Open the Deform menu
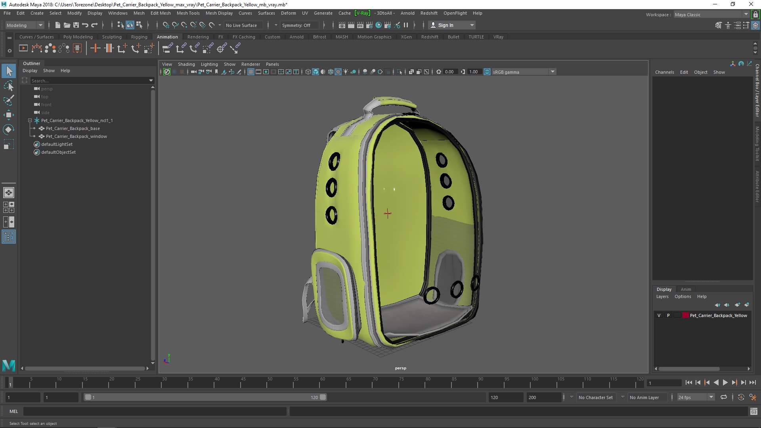The image size is (761, 428). 288,13
